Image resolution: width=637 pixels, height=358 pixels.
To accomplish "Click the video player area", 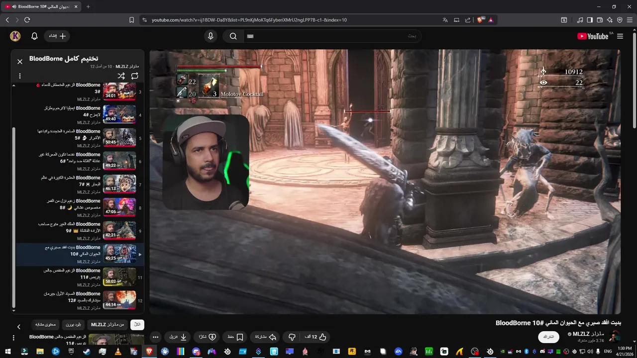I will click(385, 181).
